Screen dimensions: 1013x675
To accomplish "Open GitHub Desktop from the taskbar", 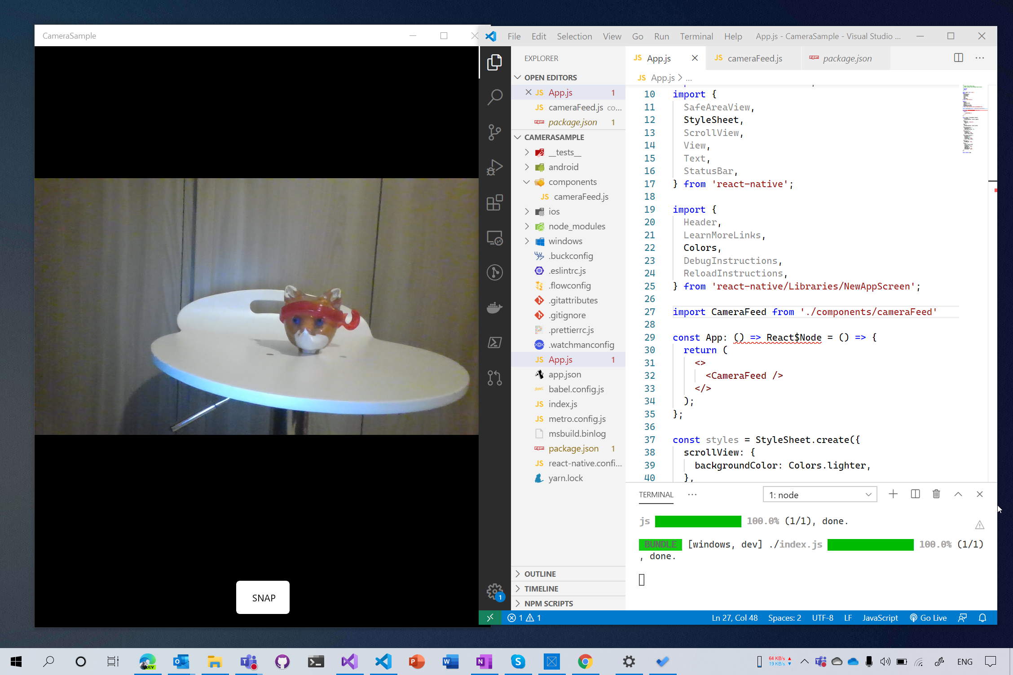I will point(282,661).
